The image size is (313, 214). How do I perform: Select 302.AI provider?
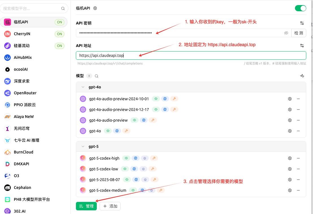(34, 211)
